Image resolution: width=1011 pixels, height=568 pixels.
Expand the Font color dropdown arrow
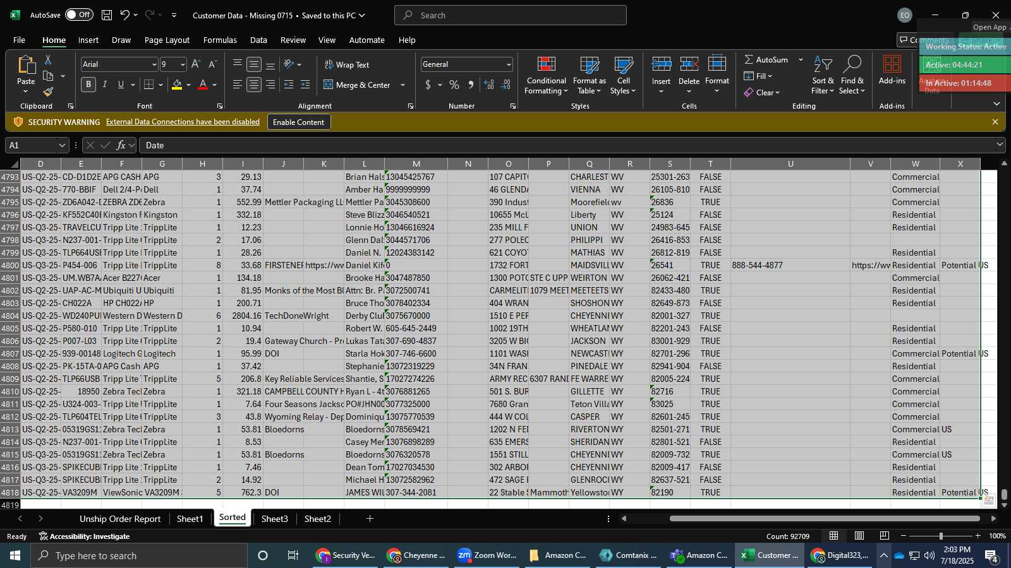tap(215, 85)
